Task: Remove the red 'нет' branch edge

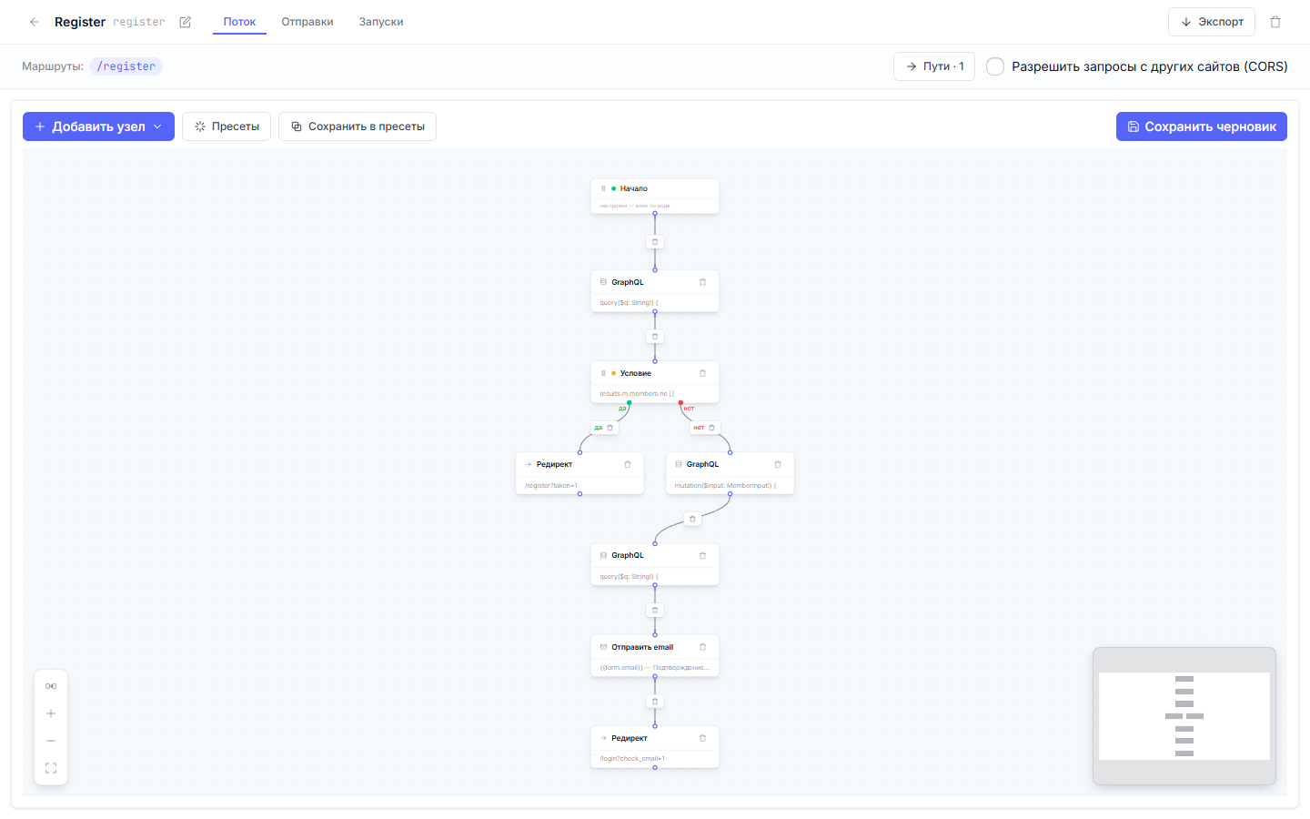Action: (711, 428)
